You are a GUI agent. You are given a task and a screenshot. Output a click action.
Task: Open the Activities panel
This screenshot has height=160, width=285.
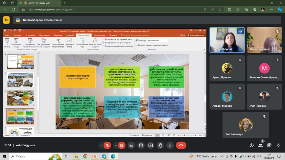278,145
